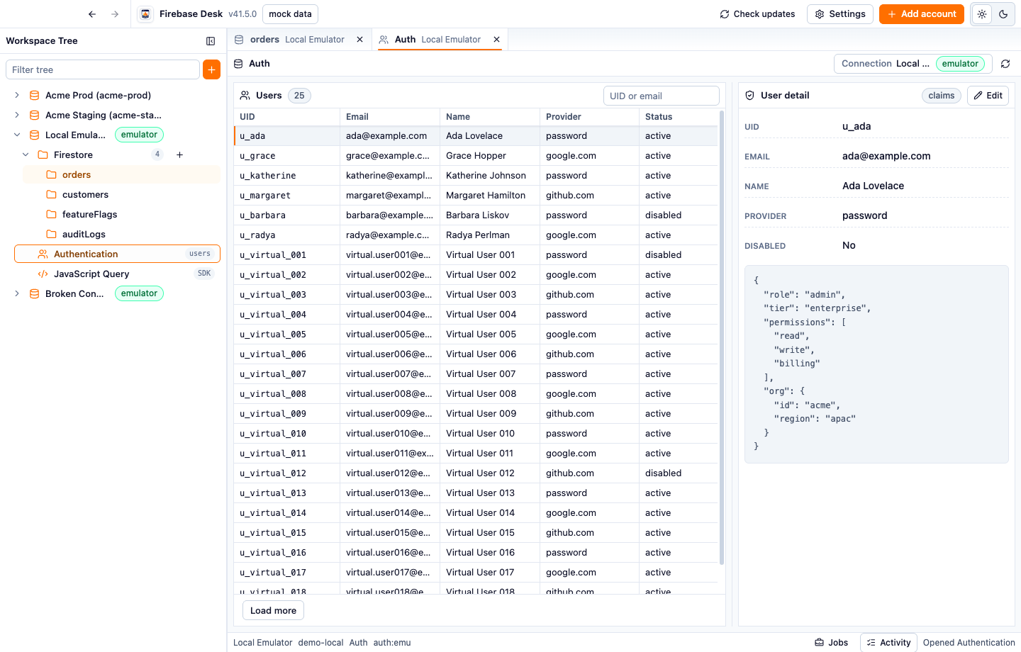This screenshot has height=652, width=1021.
Task: Select Authentication in the workspace tree
Action: 117,254
